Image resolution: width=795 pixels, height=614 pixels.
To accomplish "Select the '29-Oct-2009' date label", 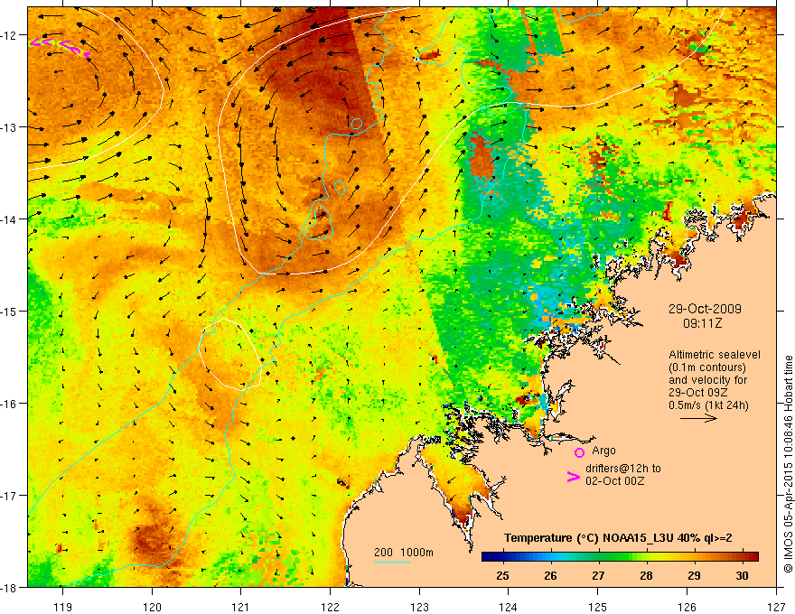I will click(x=705, y=309).
